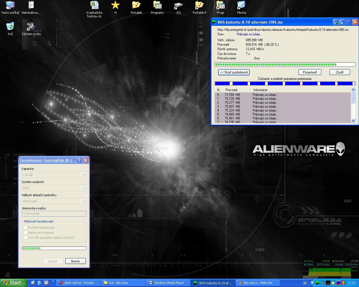Screen dimensions: 359x287
Task: Open the H star folder icon
Action: point(115,5)
